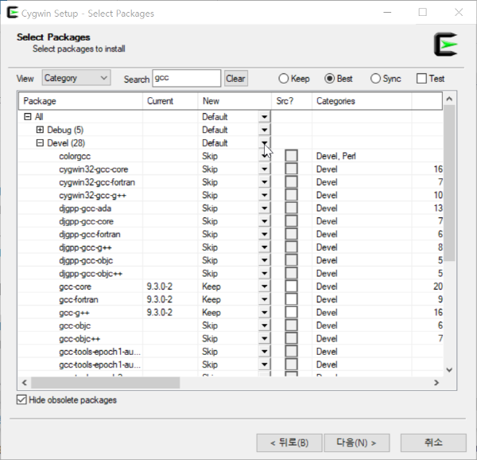Viewport: 477px width, 460px height.
Task: Clear the search field with Clear button
Action: pyautogui.click(x=236, y=79)
